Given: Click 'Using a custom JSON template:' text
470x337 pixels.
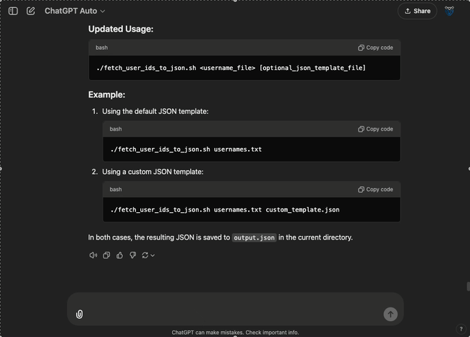Looking at the screenshot, I should (153, 172).
